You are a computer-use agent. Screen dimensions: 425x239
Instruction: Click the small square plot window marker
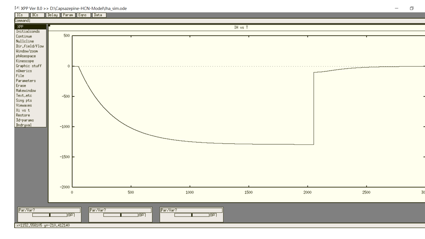49,25
